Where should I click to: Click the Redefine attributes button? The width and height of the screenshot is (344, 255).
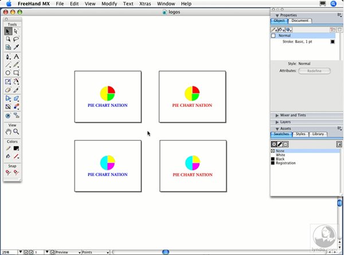tap(314, 71)
